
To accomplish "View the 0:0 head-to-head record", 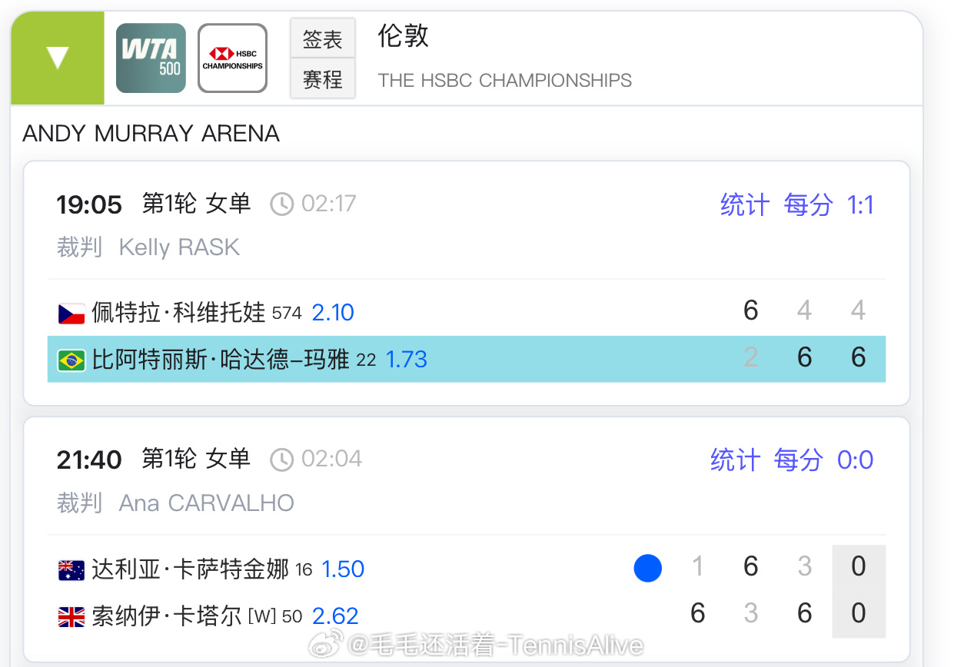I will [856, 460].
